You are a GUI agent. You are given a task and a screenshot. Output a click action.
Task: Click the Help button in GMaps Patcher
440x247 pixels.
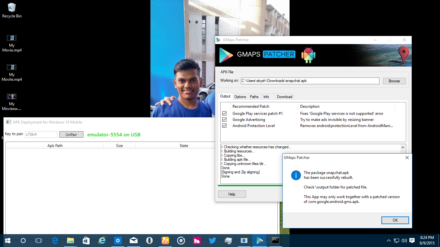pos(232,194)
